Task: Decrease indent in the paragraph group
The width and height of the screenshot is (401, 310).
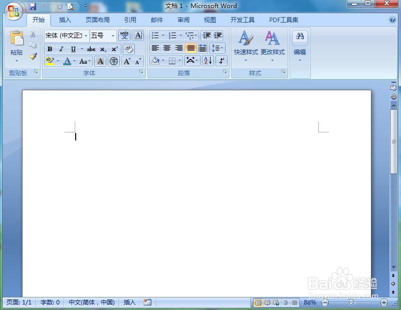Action: point(207,35)
